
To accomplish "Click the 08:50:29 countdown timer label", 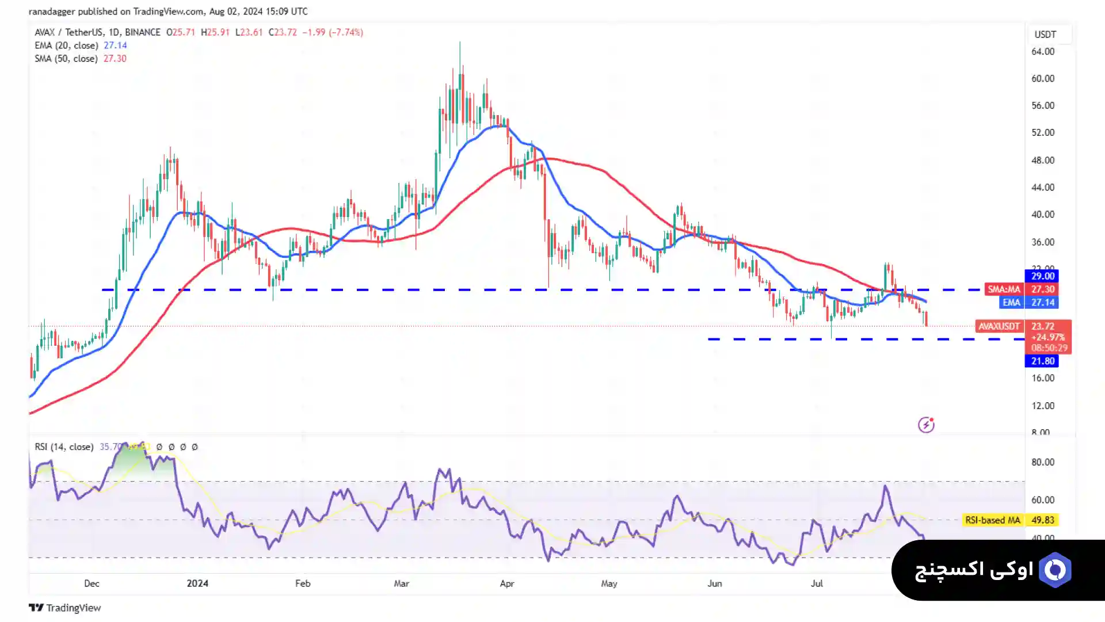I will [1049, 348].
